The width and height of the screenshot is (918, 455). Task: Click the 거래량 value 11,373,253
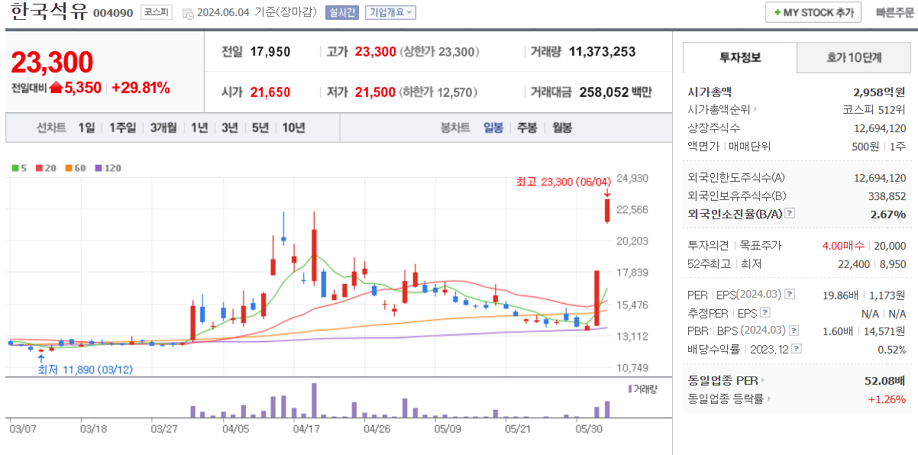[x=602, y=52]
